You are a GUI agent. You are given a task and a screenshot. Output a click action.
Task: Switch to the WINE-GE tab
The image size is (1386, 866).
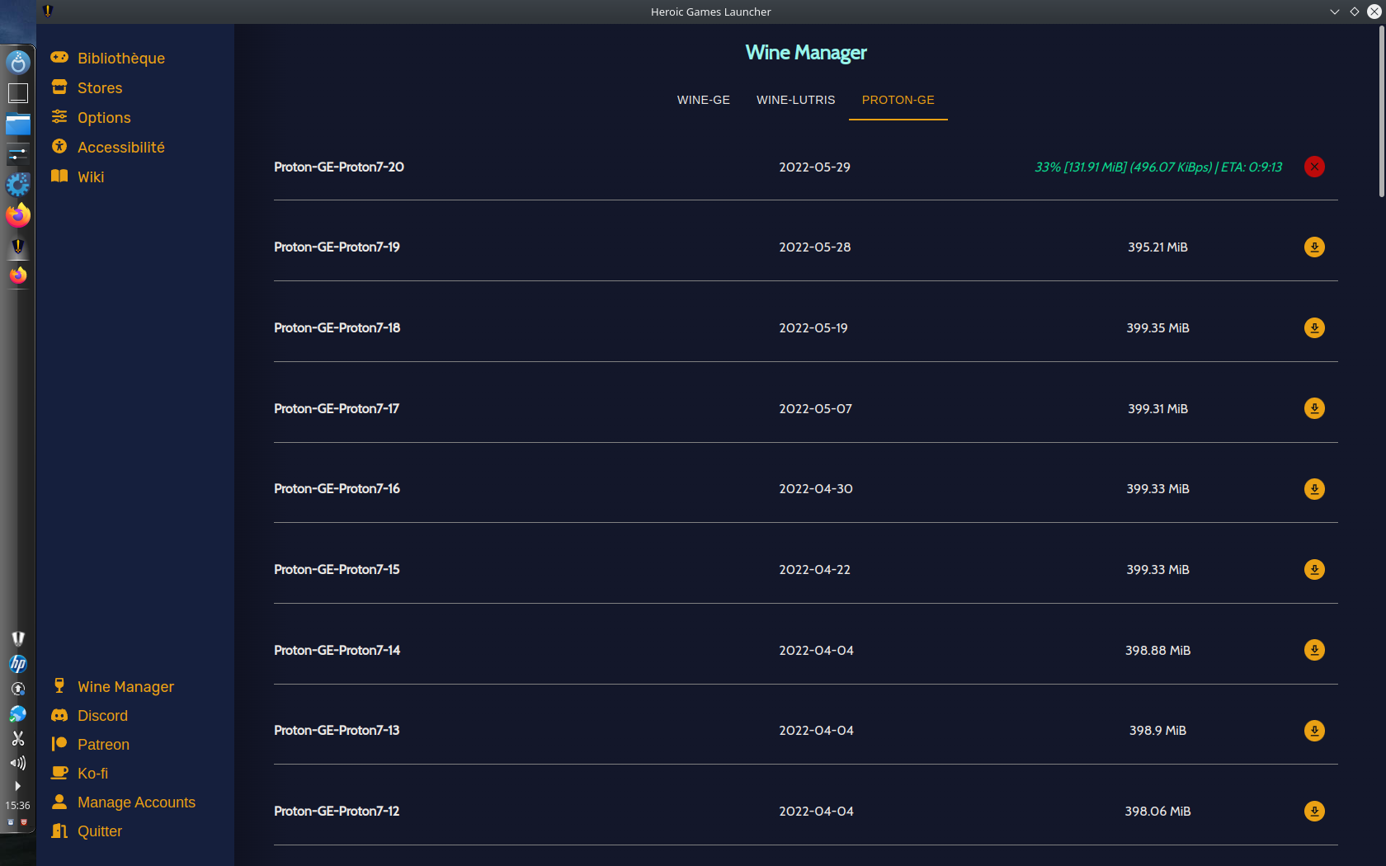tap(704, 100)
